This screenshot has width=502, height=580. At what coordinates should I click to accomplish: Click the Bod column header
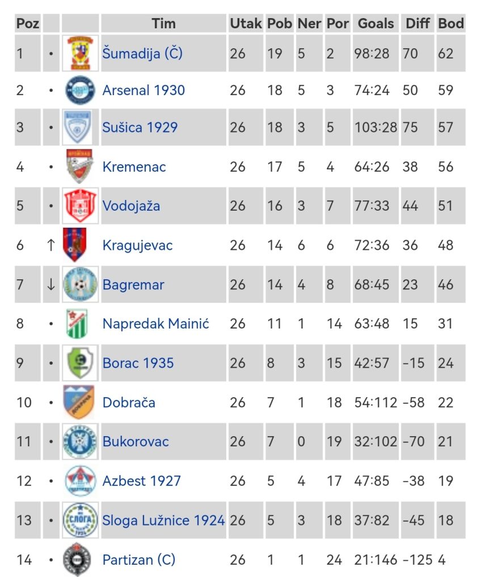coord(450,23)
